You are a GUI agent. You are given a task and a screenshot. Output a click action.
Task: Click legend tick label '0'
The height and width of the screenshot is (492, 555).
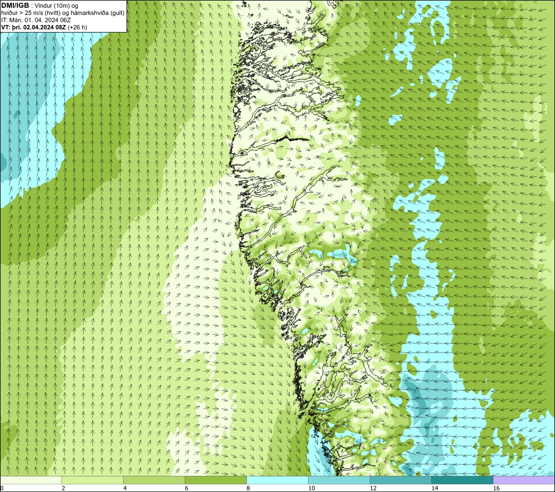pos(2,489)
